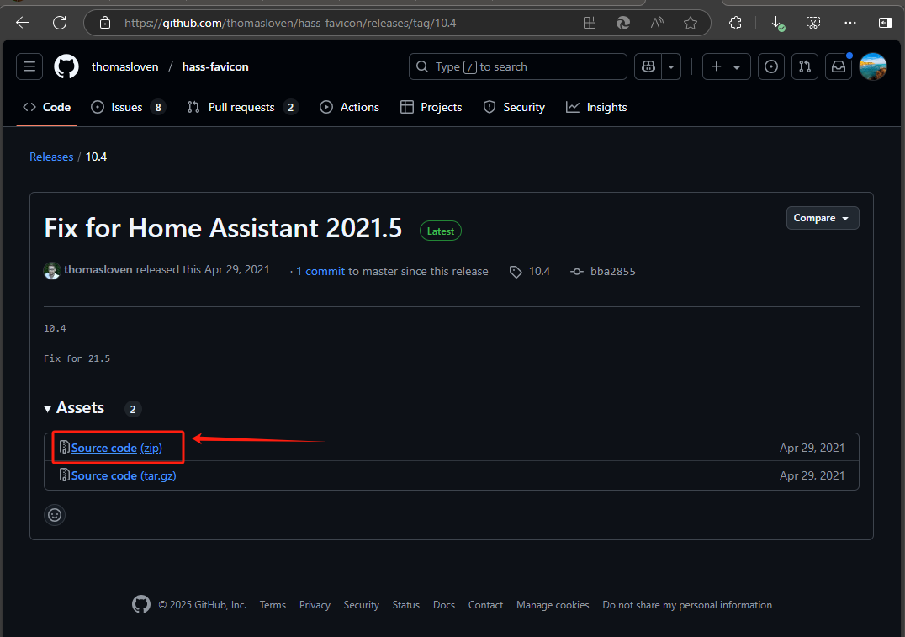Open the pull requests icon in header
905x637 pixels.
pos(805,66)
